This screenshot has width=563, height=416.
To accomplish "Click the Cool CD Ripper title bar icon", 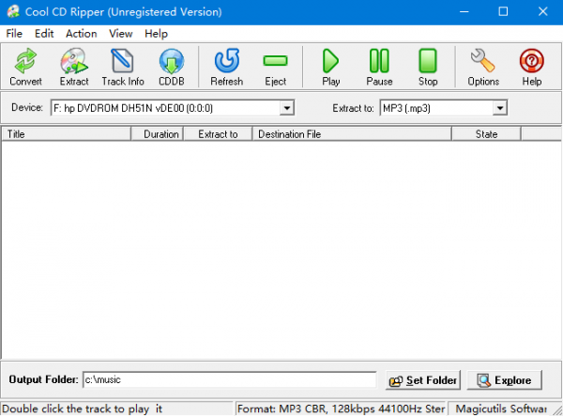I will tap(13, 12).
